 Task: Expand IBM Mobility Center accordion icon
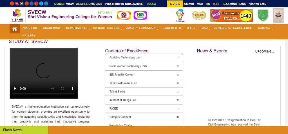click(178, 75)
